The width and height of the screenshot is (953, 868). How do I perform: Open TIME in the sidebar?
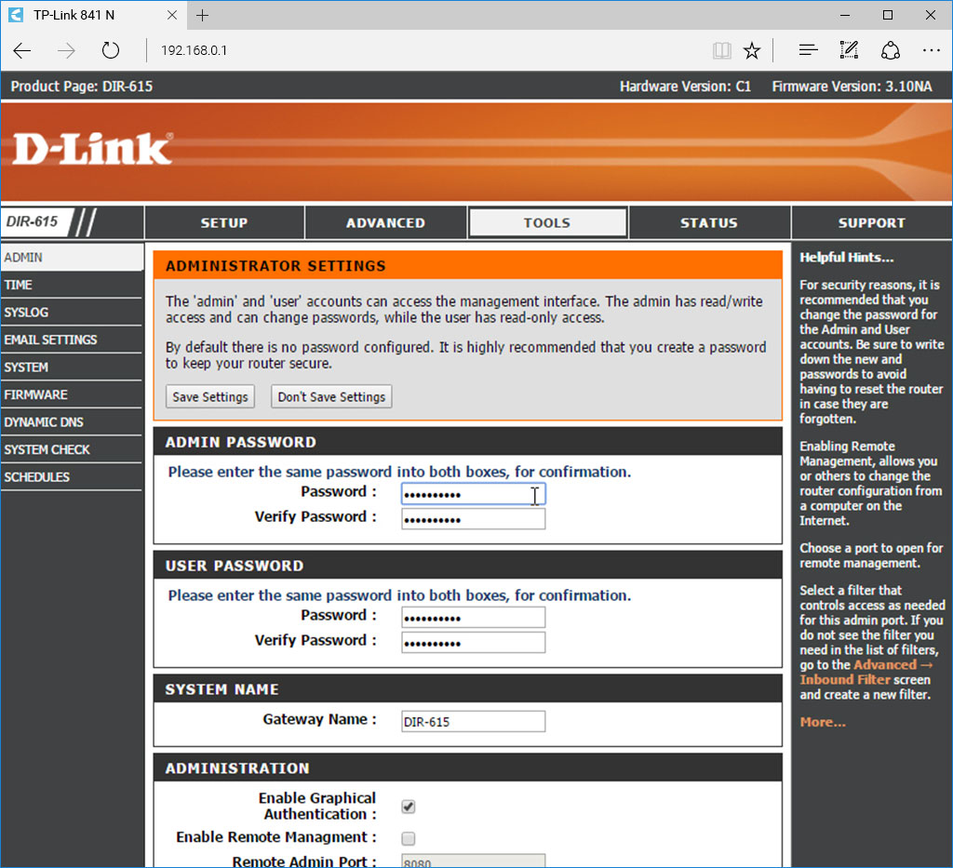coord(72,285)
